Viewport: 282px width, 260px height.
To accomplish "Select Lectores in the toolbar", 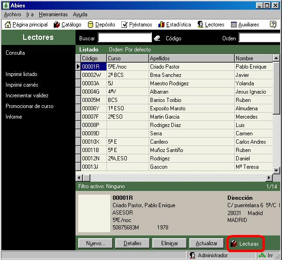I will [211, 25].
